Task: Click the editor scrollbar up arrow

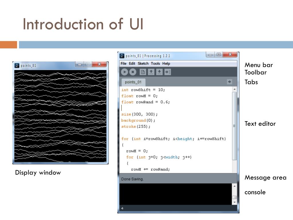Action: [x=234, y=89]
